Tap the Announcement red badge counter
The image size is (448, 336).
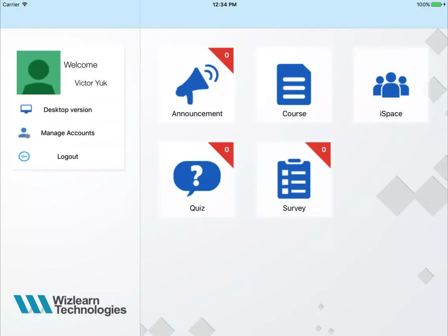(226, 56)
